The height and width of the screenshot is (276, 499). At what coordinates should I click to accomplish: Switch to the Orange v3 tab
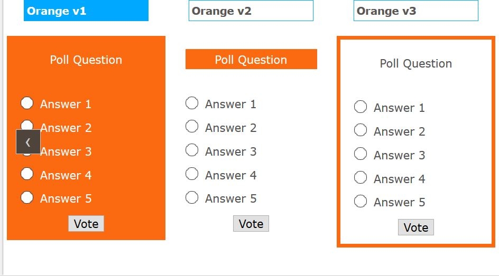pos(416,11)
